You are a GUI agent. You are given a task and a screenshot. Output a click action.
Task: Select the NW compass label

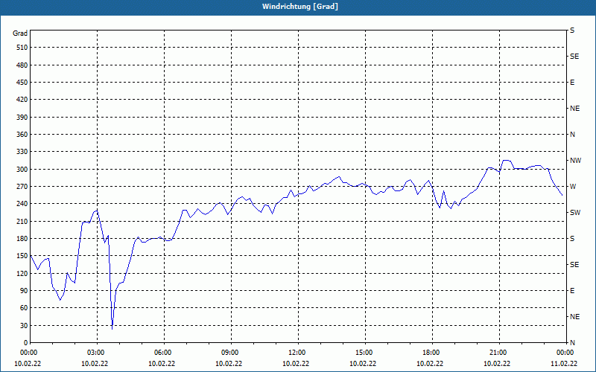[x=575, y=161]
